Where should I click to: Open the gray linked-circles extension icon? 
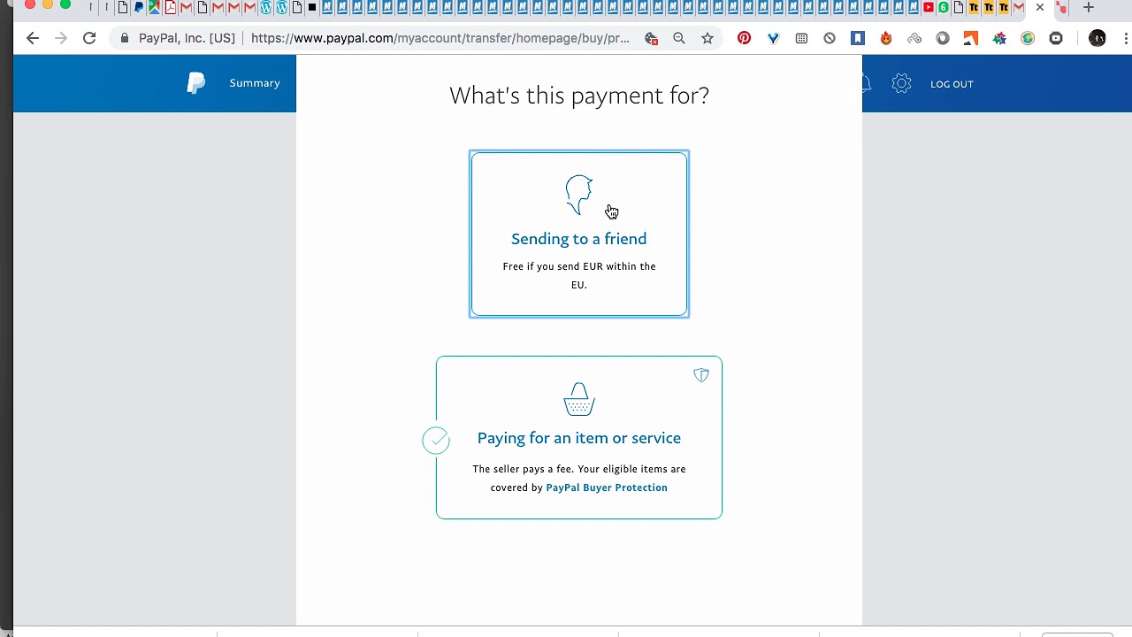pos(914,38)
